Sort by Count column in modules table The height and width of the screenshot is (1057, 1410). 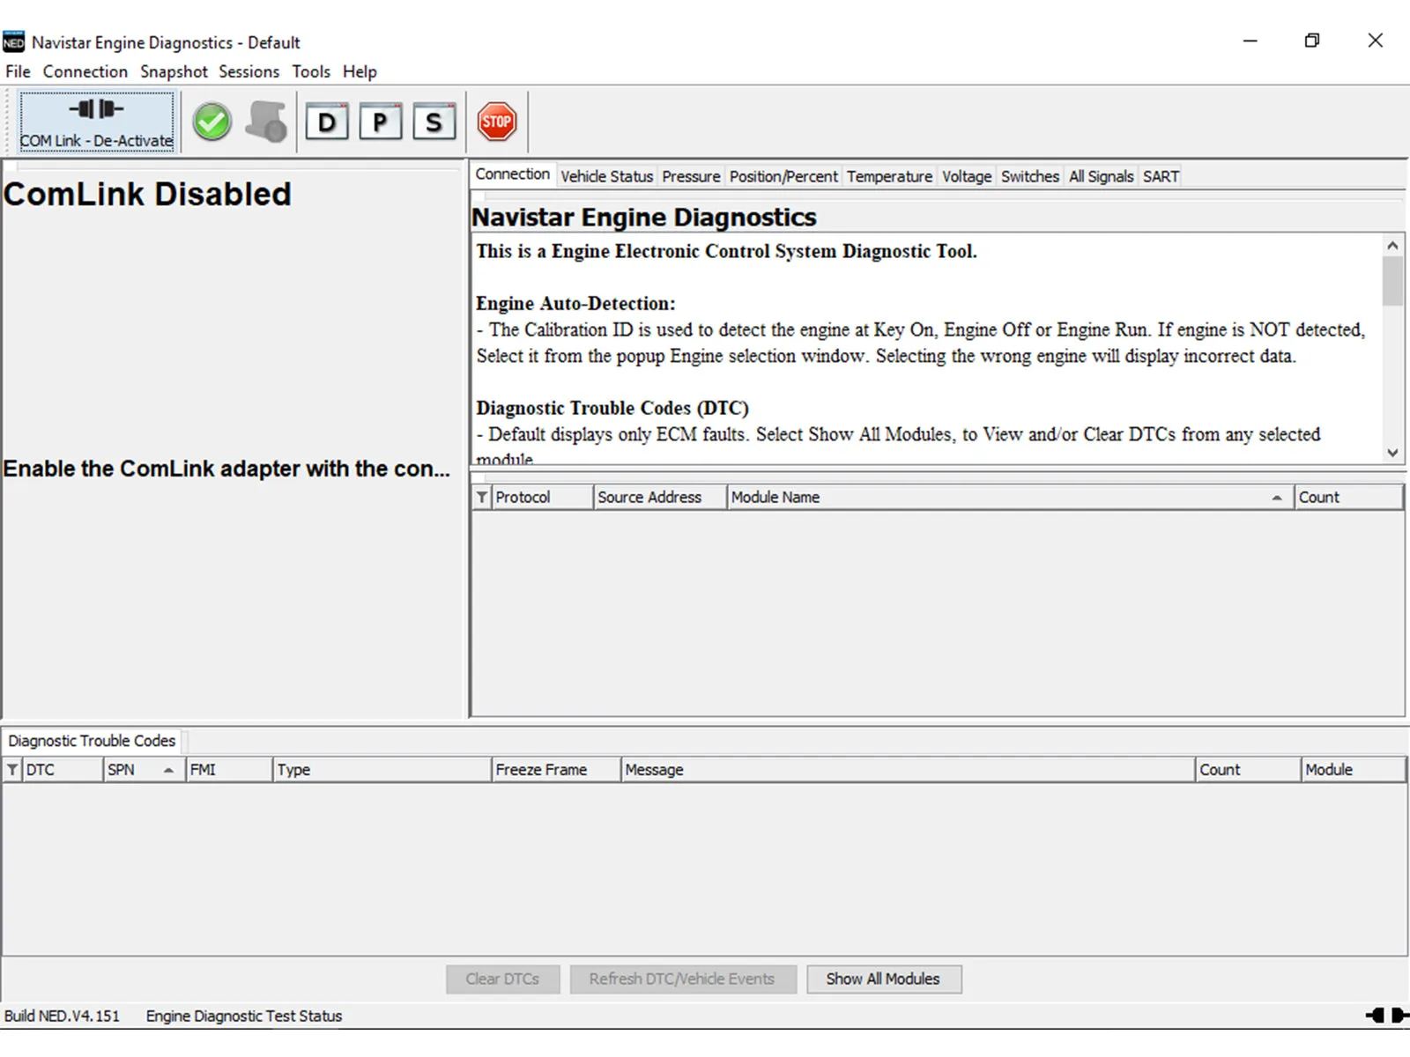click(1348, 497)
